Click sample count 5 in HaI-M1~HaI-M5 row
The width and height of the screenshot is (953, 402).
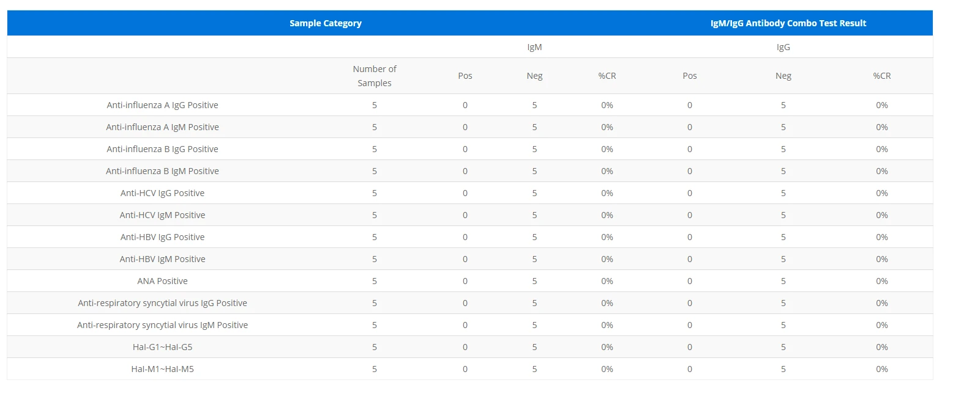375,369
